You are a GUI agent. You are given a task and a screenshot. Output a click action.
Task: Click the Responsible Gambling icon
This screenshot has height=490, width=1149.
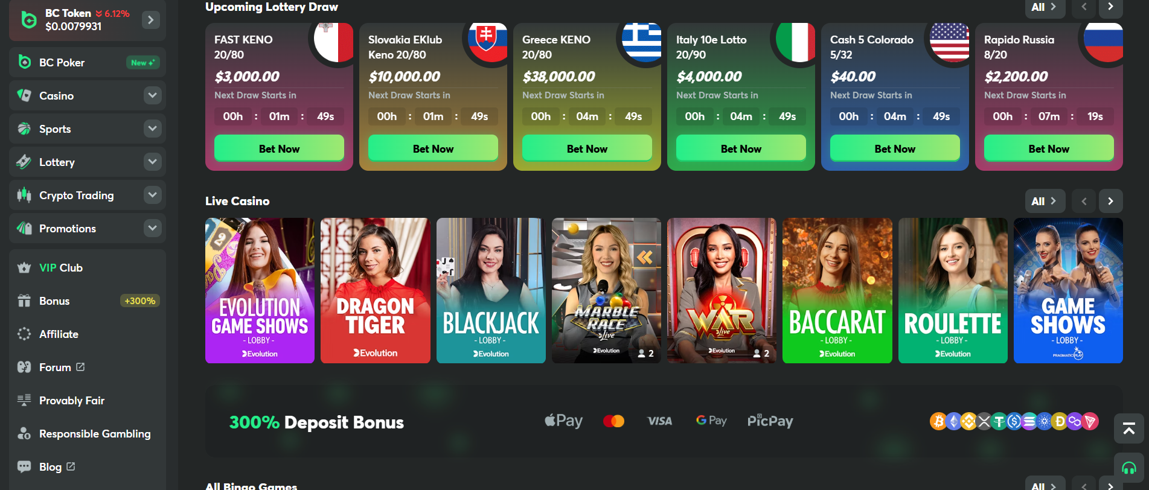(x=24, y=434)
